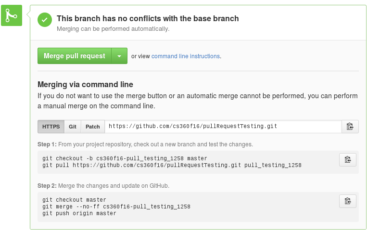This screenshot has width=368, height=233.
Task: Click the 'Step 1:' instruction label
Action: point(47,144)
